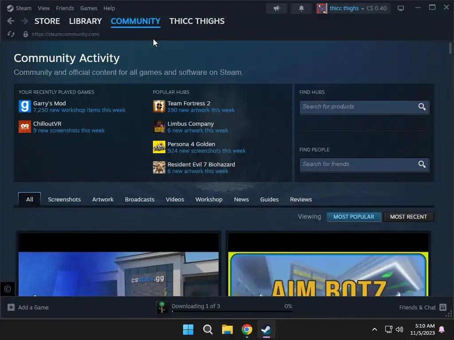The height and width of the screenshot is (340, 454).
Task: Click the copyright symbol overlay icon
Action: (8, 289)
